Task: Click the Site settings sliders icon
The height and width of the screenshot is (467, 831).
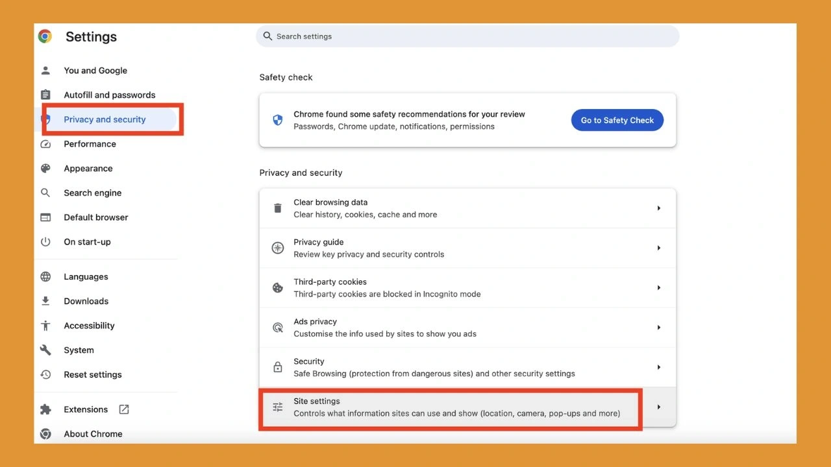Action: coord(278,407)
